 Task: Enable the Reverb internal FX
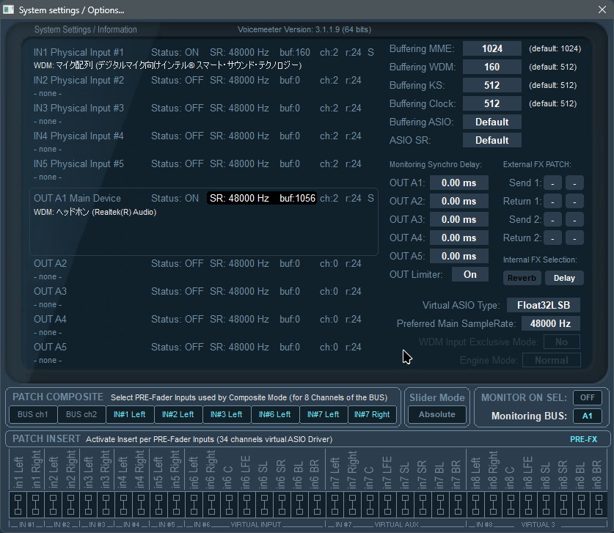522,278
